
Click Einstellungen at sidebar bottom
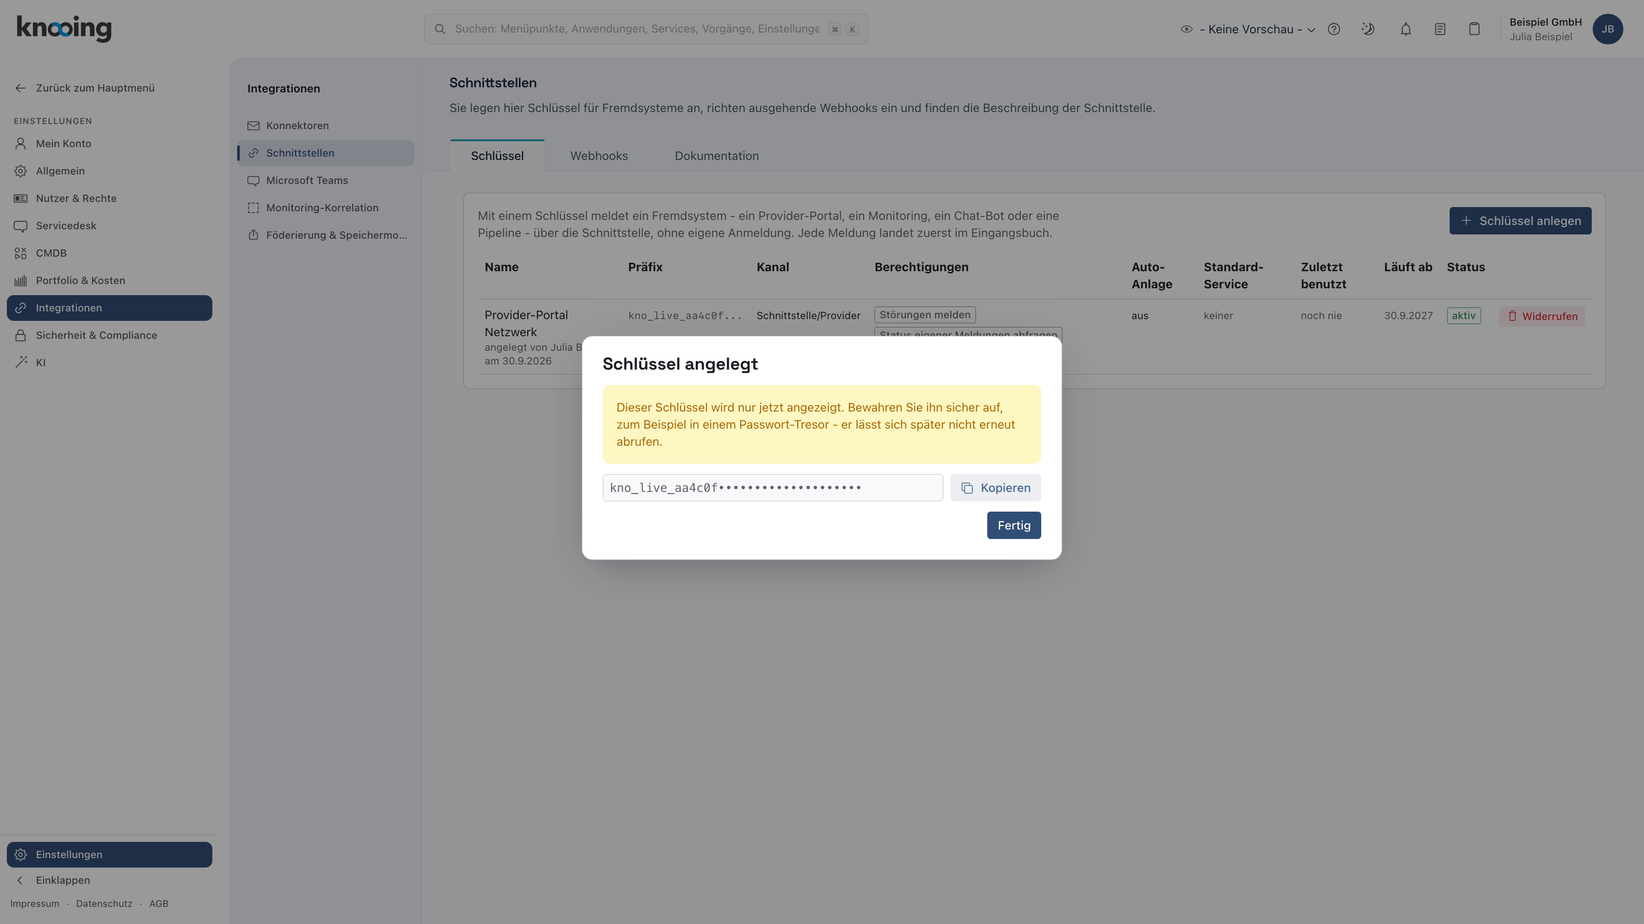pos(109,855)
